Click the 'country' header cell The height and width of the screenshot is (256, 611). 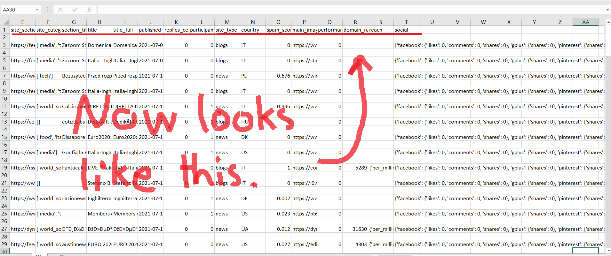(x=253, y=30)
